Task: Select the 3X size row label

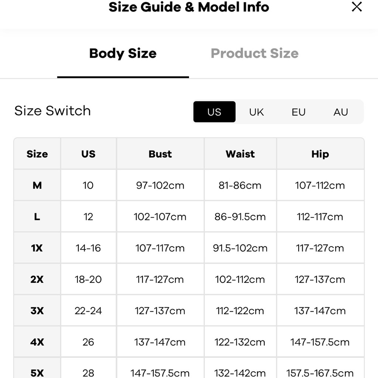Action: pos(37,311)
